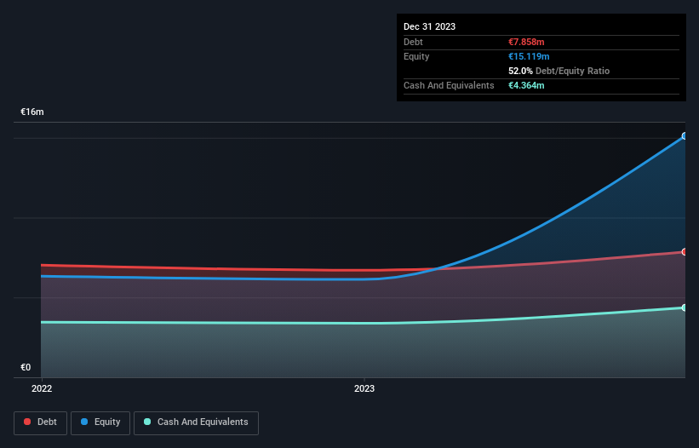Toggle Cash And Equivalents legend series
The image size is (699, 448).
[x=196, y=422]
